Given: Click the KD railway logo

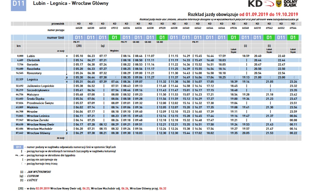Looking at the screenshot, I should click(x=260, y=4).
